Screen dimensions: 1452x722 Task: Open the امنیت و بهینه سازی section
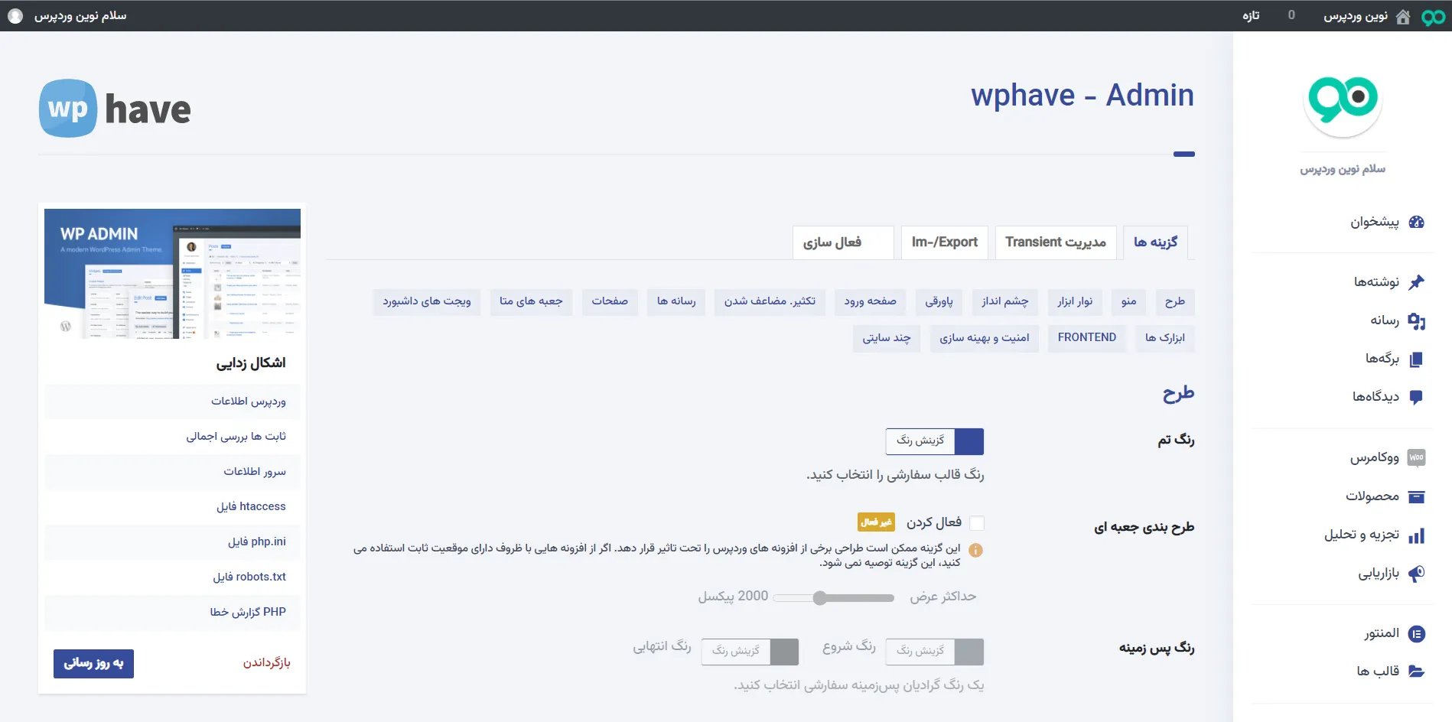[985, 338]
